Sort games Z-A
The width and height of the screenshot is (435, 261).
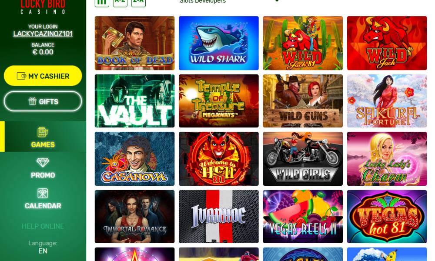click(x=138, y=2)
